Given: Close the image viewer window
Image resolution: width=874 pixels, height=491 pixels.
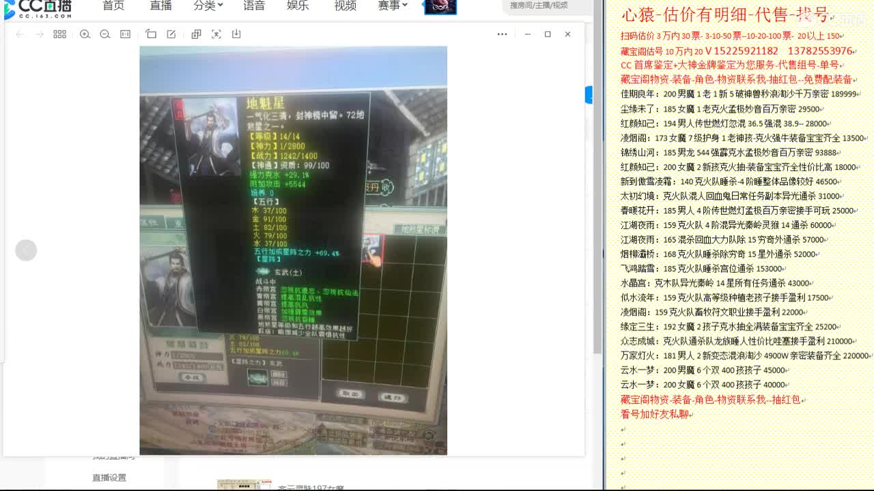Looking at the screenshot, I should pyautogui.click(x=567, y=34).
